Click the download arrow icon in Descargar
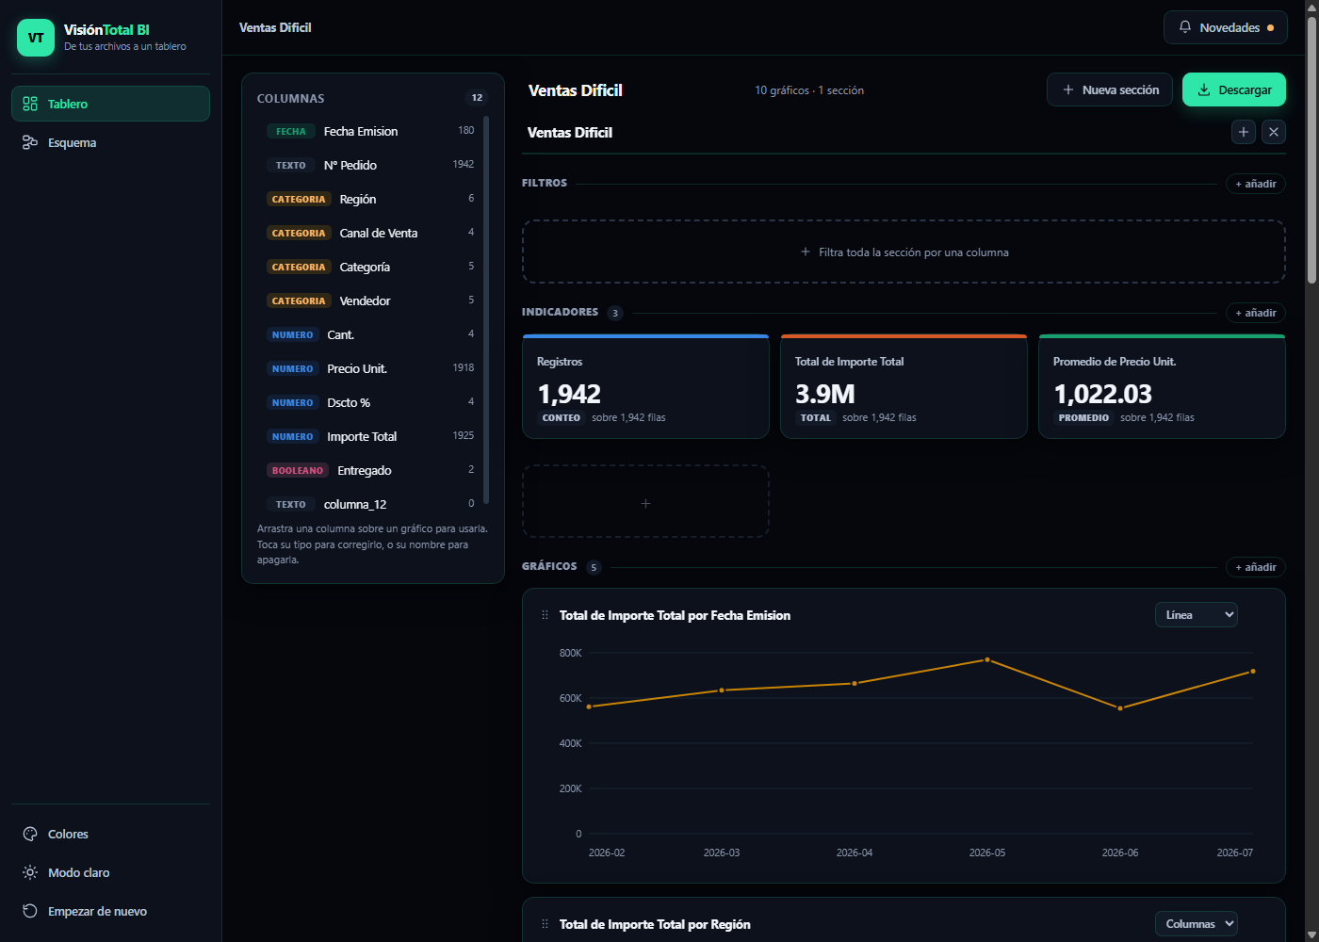Viewport: 1319px width, 942px height. [x=1204, y=89]
